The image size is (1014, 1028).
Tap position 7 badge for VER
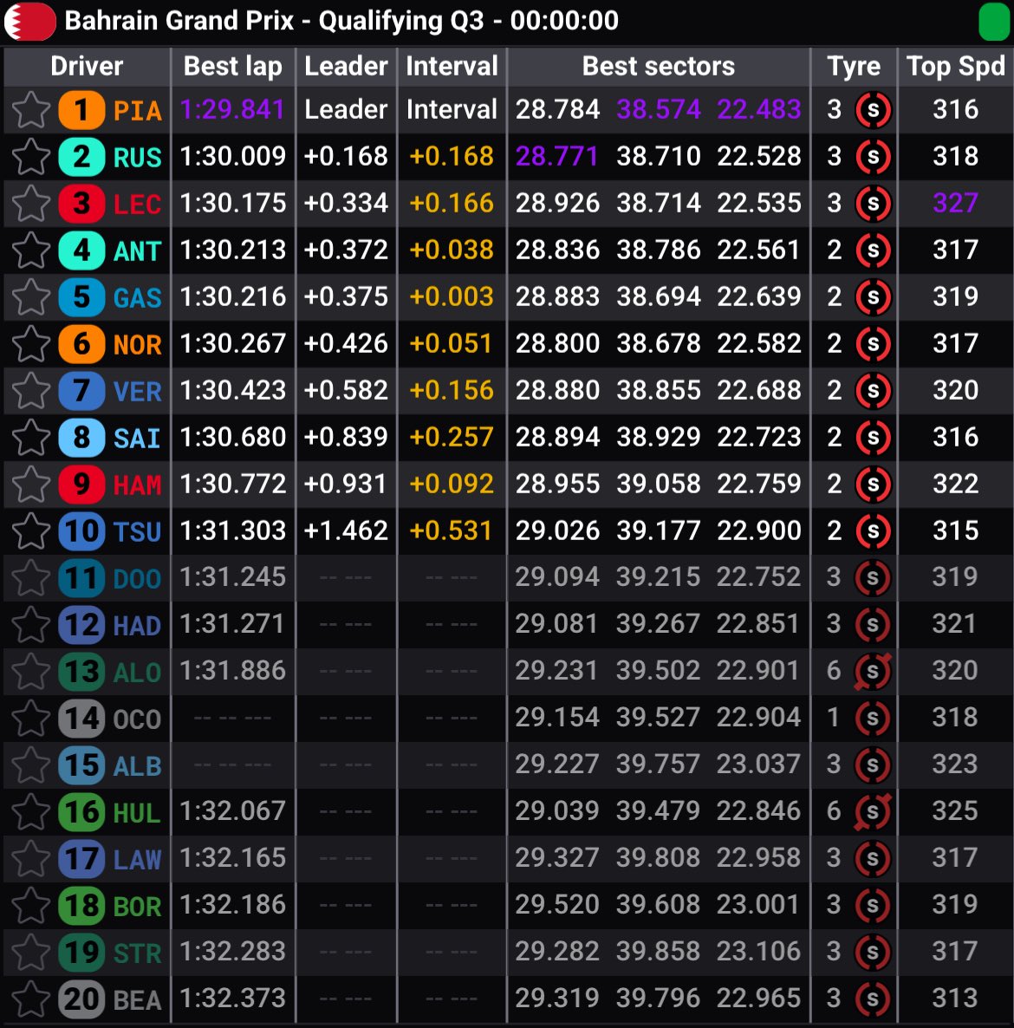coord(81,392)
